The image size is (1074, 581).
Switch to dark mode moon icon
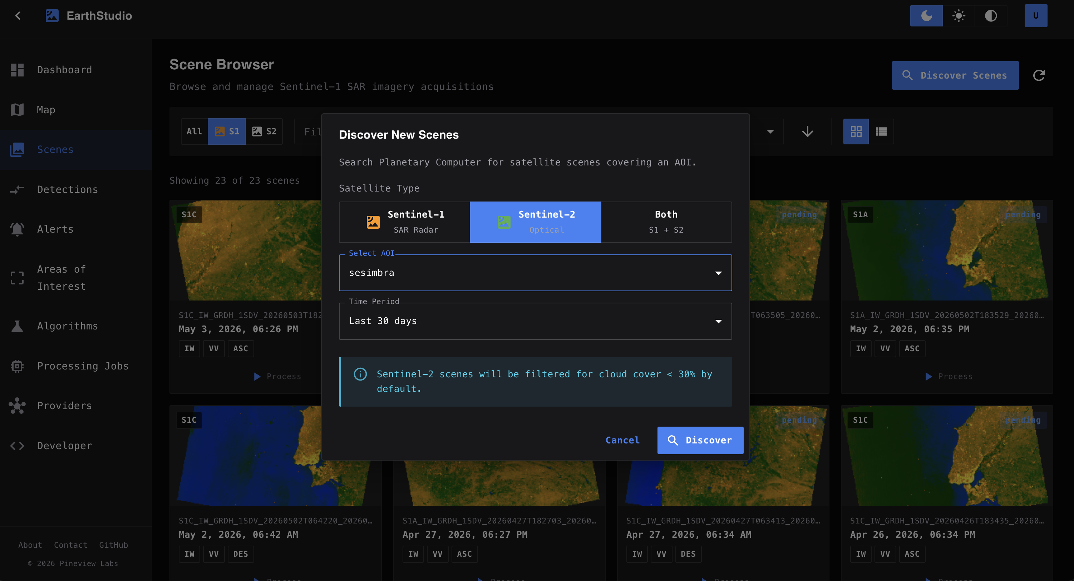tap(926, 16)
